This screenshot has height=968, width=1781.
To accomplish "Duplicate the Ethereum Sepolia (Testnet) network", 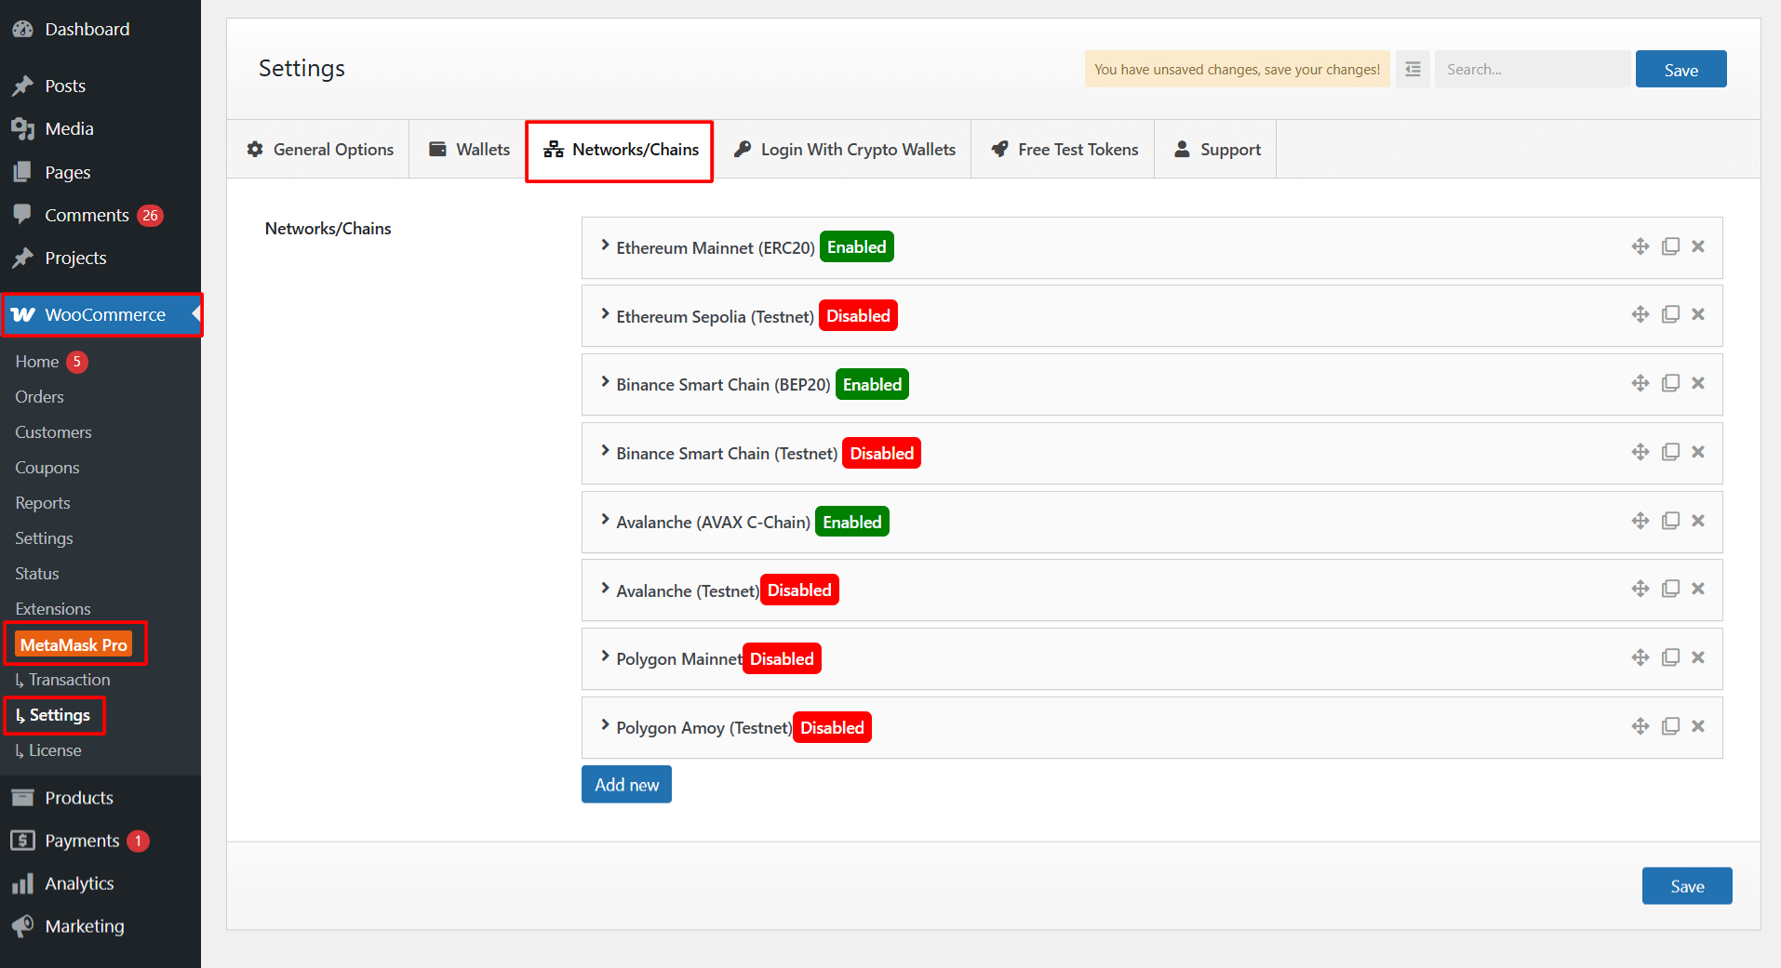I will coord(1670,314).
